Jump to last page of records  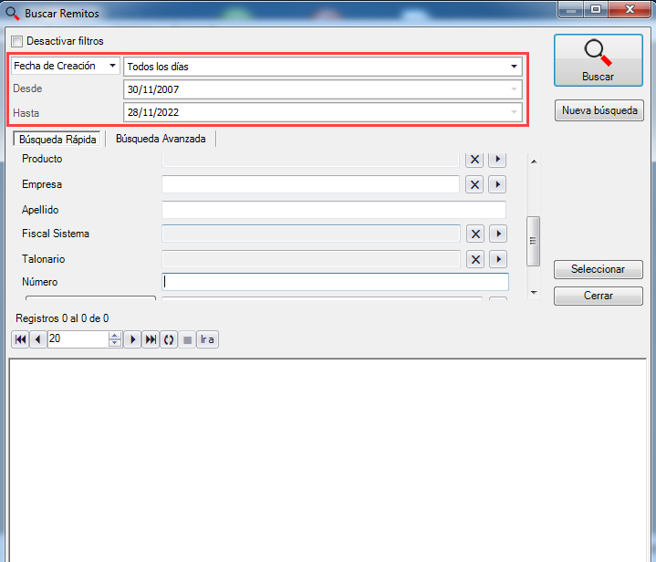[151, 339]
